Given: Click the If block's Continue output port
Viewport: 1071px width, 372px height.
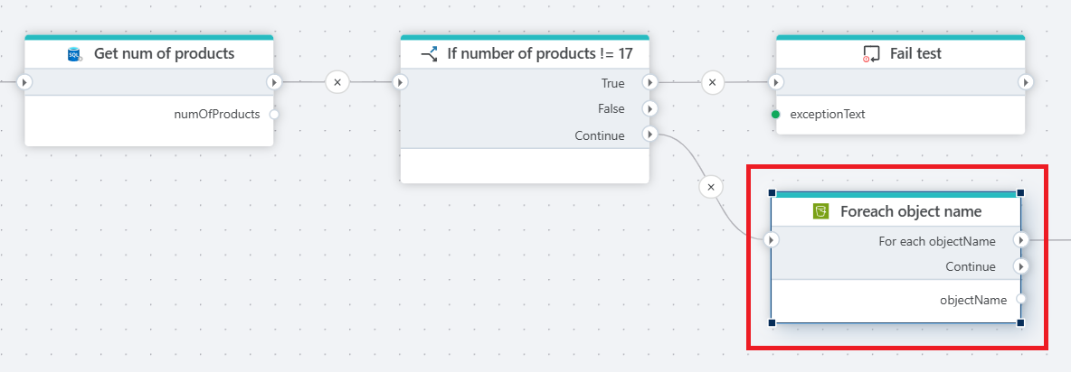Looking at the screenshot, I should pos(649,135).
